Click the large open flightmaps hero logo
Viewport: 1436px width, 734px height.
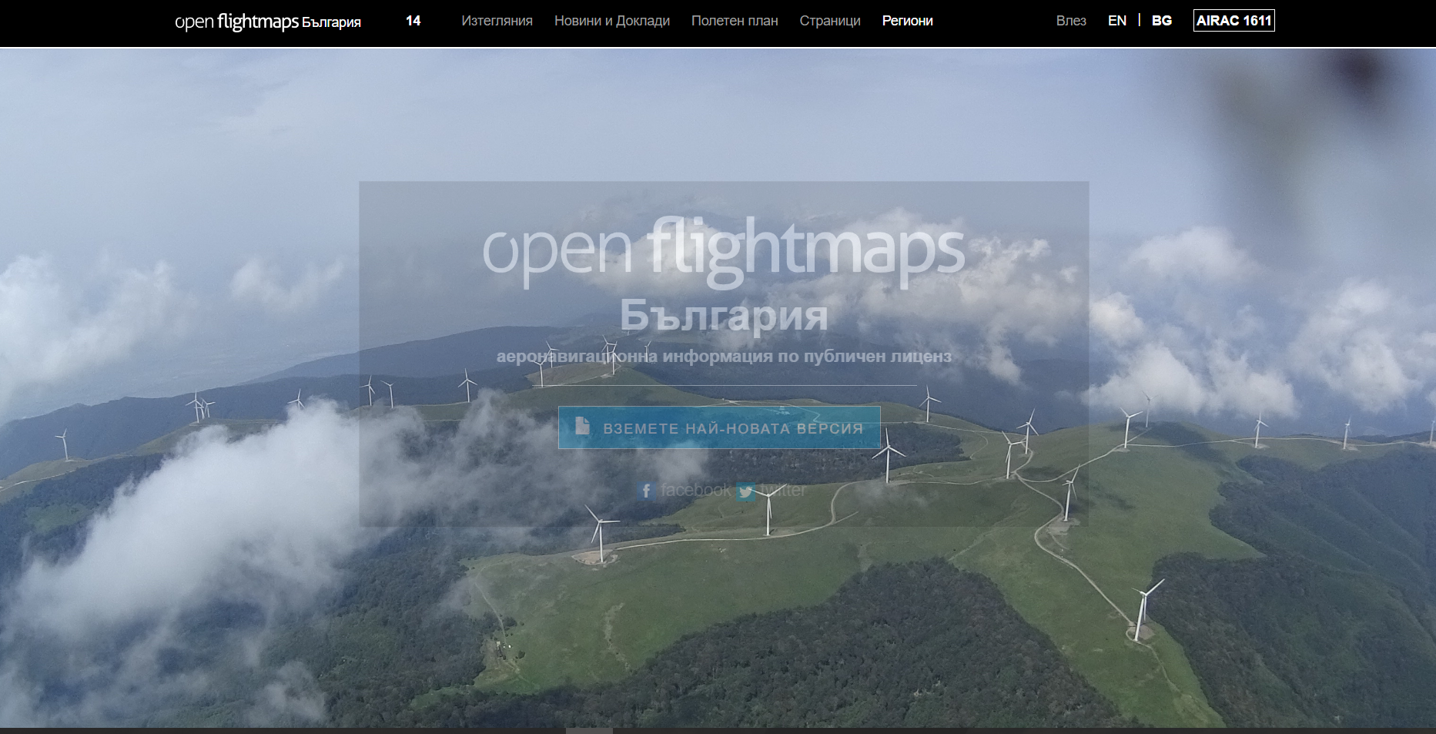(723, 250)
